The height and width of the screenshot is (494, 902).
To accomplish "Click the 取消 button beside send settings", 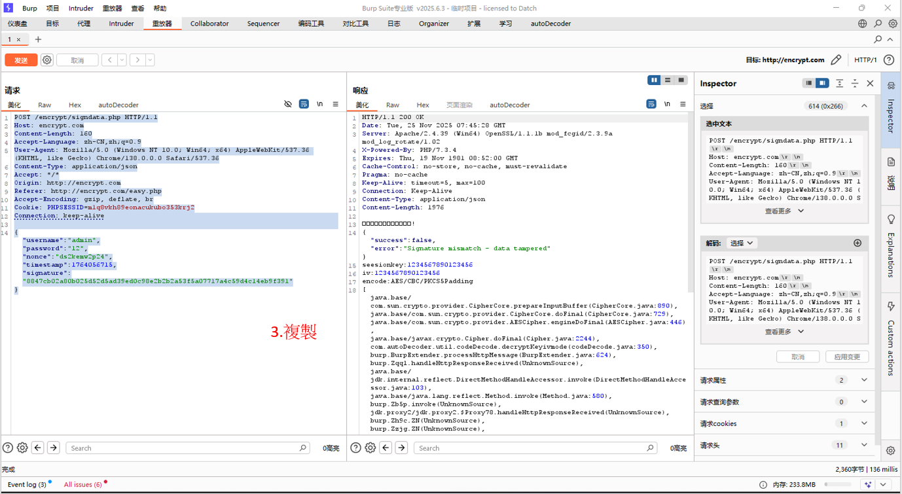I will [x=77, y=60].
